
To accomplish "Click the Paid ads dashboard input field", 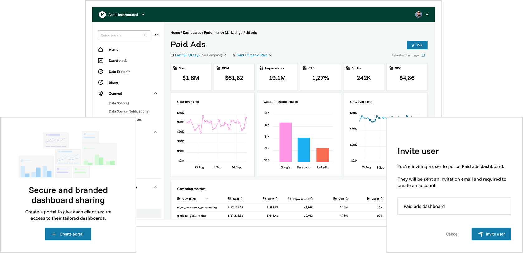I will coord(454,206).
